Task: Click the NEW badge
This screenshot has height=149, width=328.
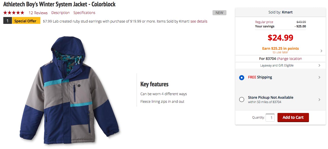Action: point(219,13)
